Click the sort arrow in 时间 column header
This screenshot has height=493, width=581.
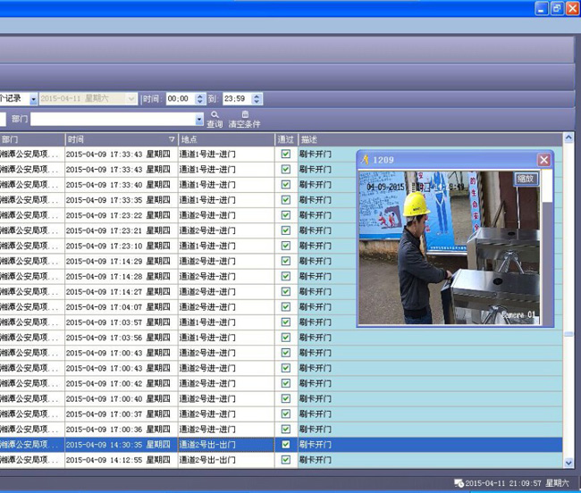coord(172,139)
